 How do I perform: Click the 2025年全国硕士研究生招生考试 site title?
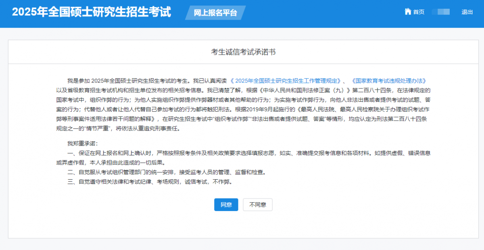91,12
